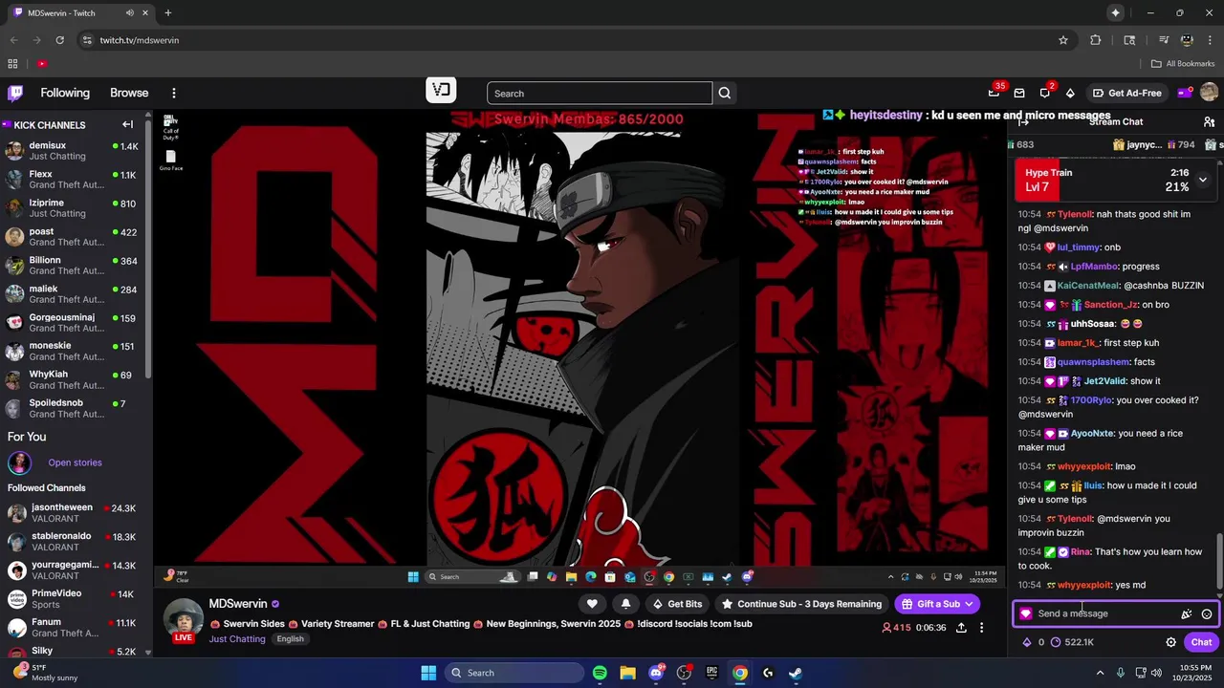Image resolution: width=1224 pixels, height=688 pixels.
Task: Focus the Twitch Search field
Action: tap(600, 93)
